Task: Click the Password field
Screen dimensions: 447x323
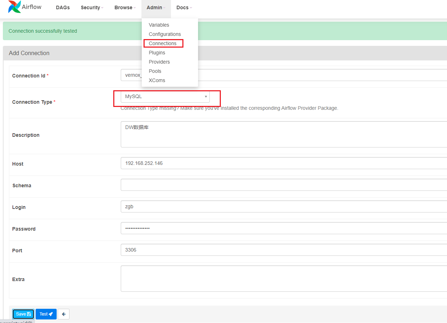Action: (283, 228)
